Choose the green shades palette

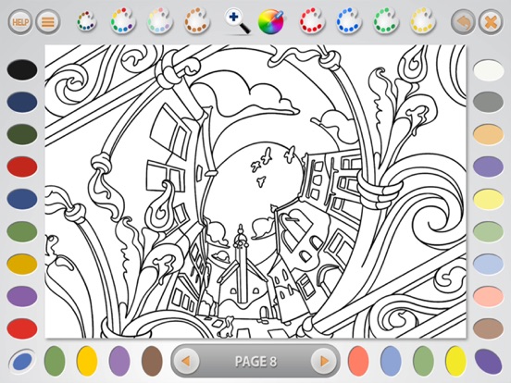[386, 21]
